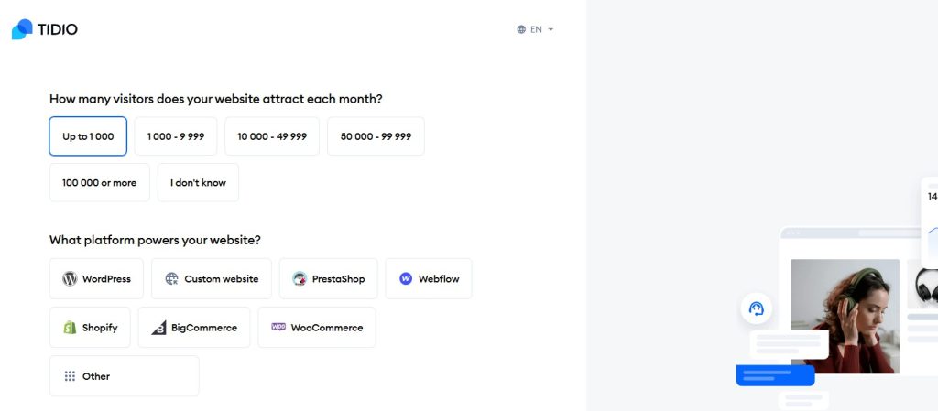Pick the 50 000 - 99 999 option

pos(376,136)
